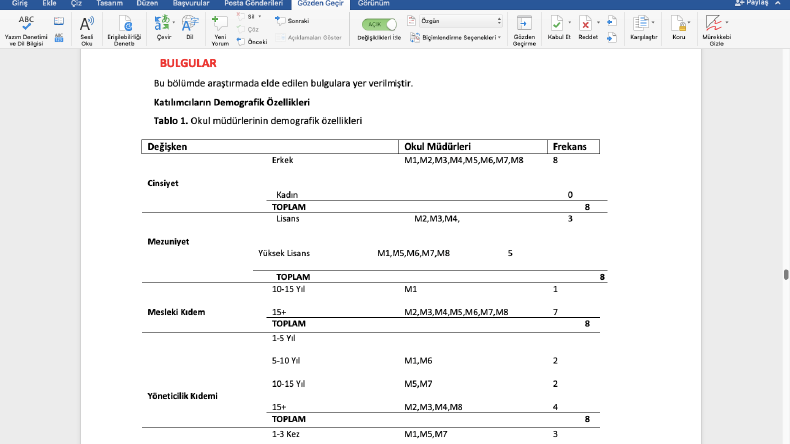Viewport: 790px width, 444px height.
Task: Toggle Değişiklikleri İzle track changes switch
Action: click(x=379, y=24)
